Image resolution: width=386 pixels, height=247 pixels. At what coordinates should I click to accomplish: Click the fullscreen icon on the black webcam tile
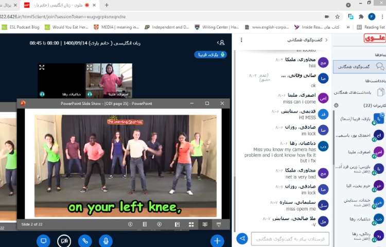click(42, 67)
